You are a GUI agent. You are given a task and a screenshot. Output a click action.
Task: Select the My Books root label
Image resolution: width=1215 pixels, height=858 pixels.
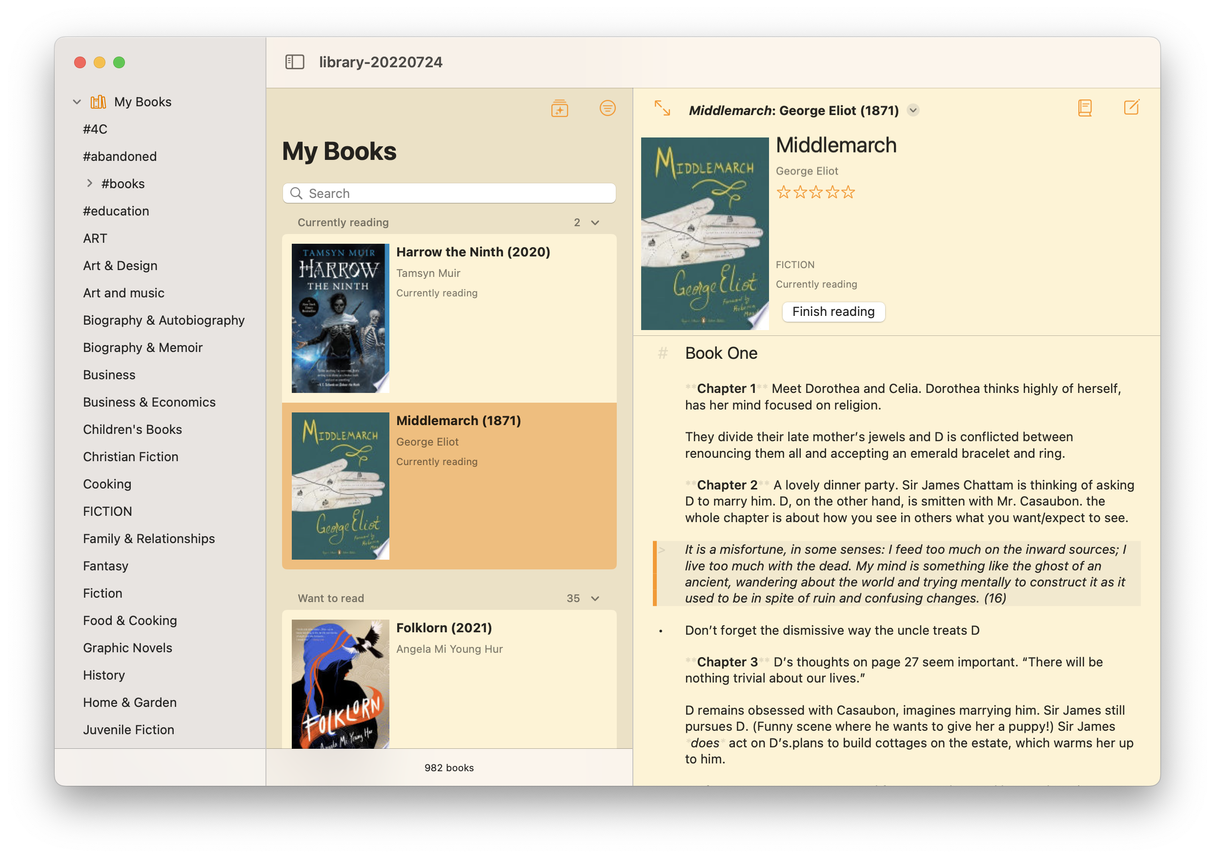[143, 101]
